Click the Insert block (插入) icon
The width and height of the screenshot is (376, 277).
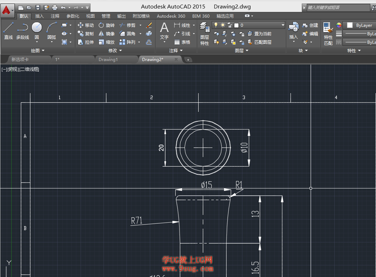point(294,30)
